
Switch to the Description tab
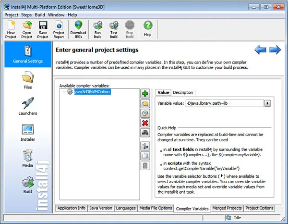[183, 92]
